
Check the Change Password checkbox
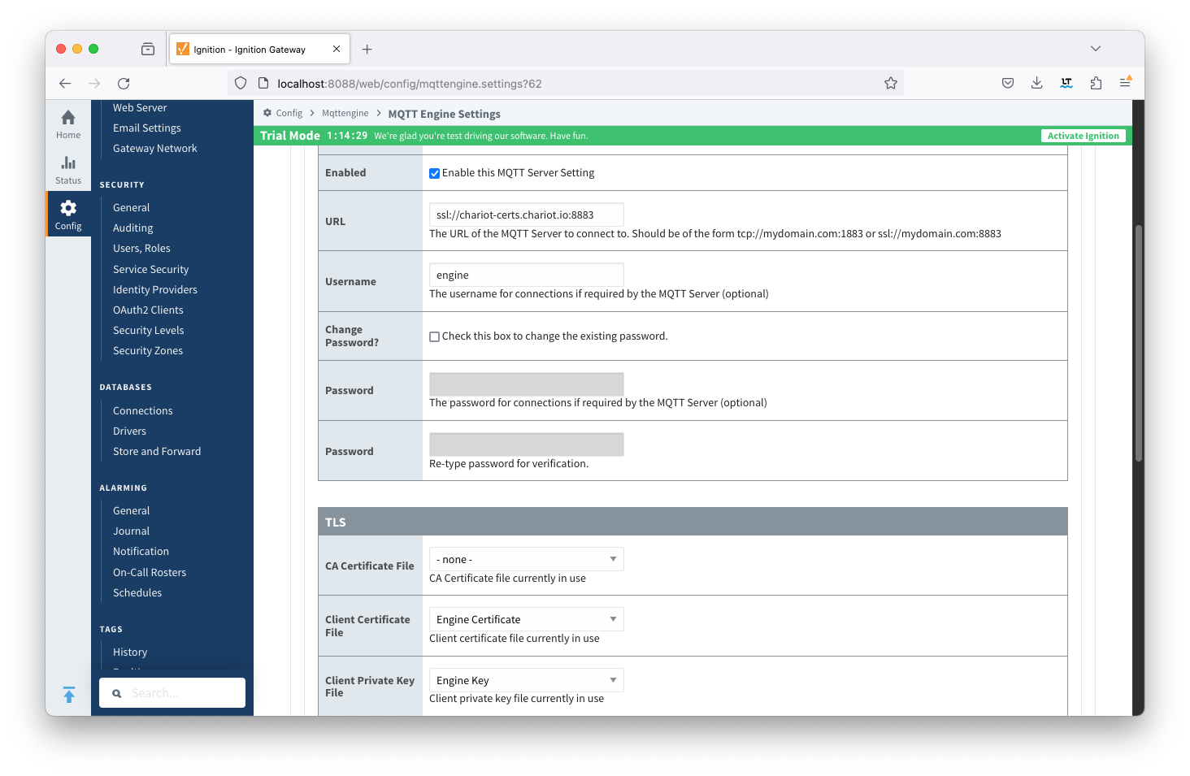(x=435, y=336)
